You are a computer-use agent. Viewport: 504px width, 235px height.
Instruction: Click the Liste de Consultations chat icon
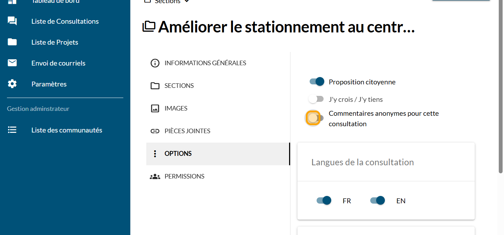(12, 21)
